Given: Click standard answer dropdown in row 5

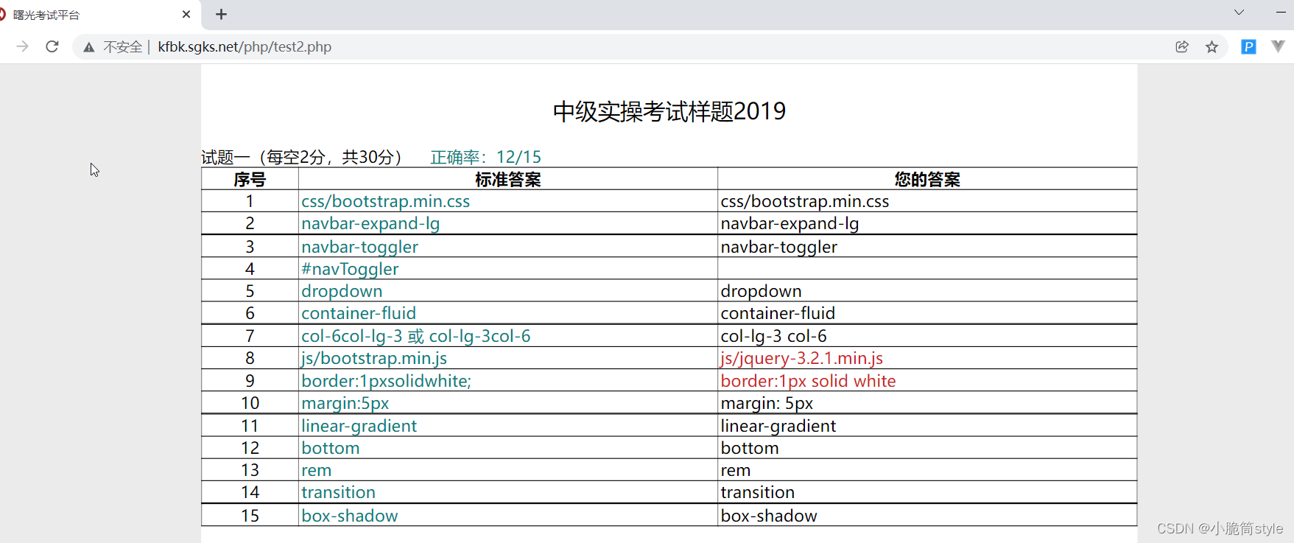Looking at the screenshot, I should 342,291.
